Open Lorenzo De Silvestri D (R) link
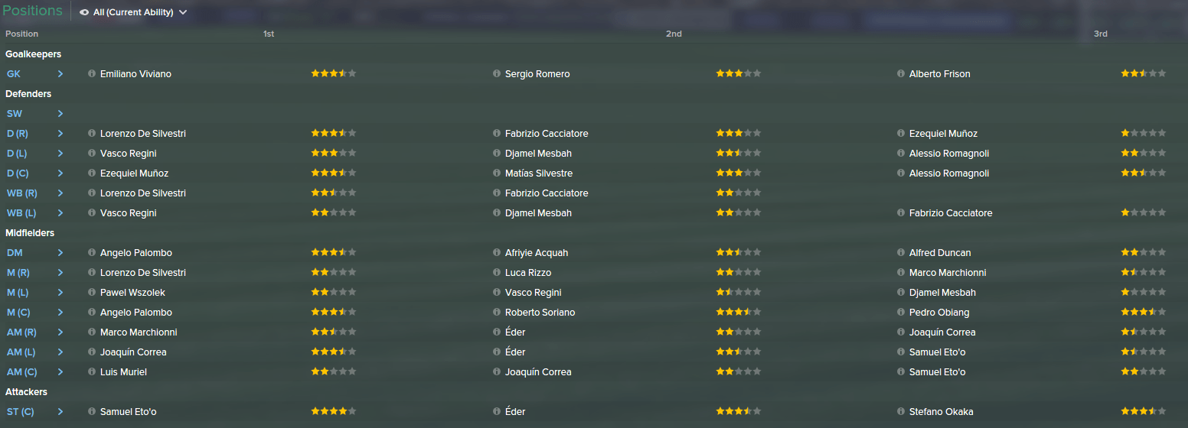 (143, 134)
